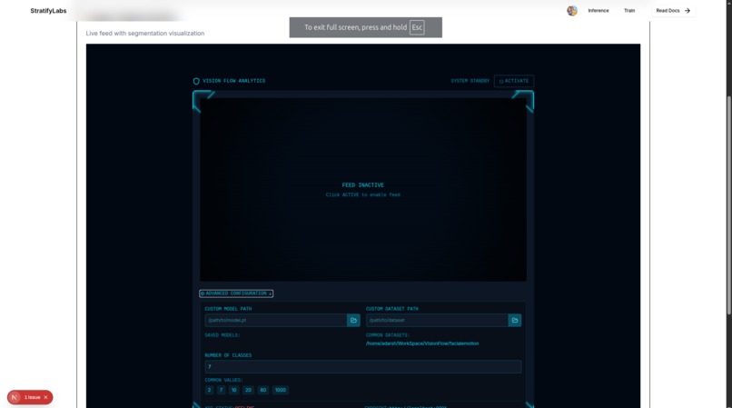732x408 pixels.
Task: Click the FEED INACTIVE message
Action: 362,185
